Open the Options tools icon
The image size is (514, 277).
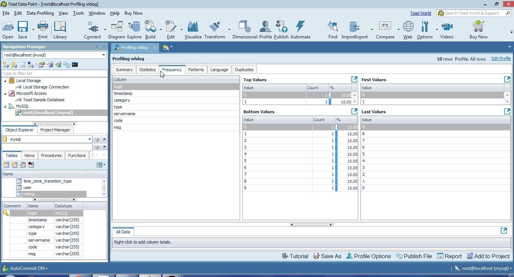pyautogui.click(x=424, y=27)
